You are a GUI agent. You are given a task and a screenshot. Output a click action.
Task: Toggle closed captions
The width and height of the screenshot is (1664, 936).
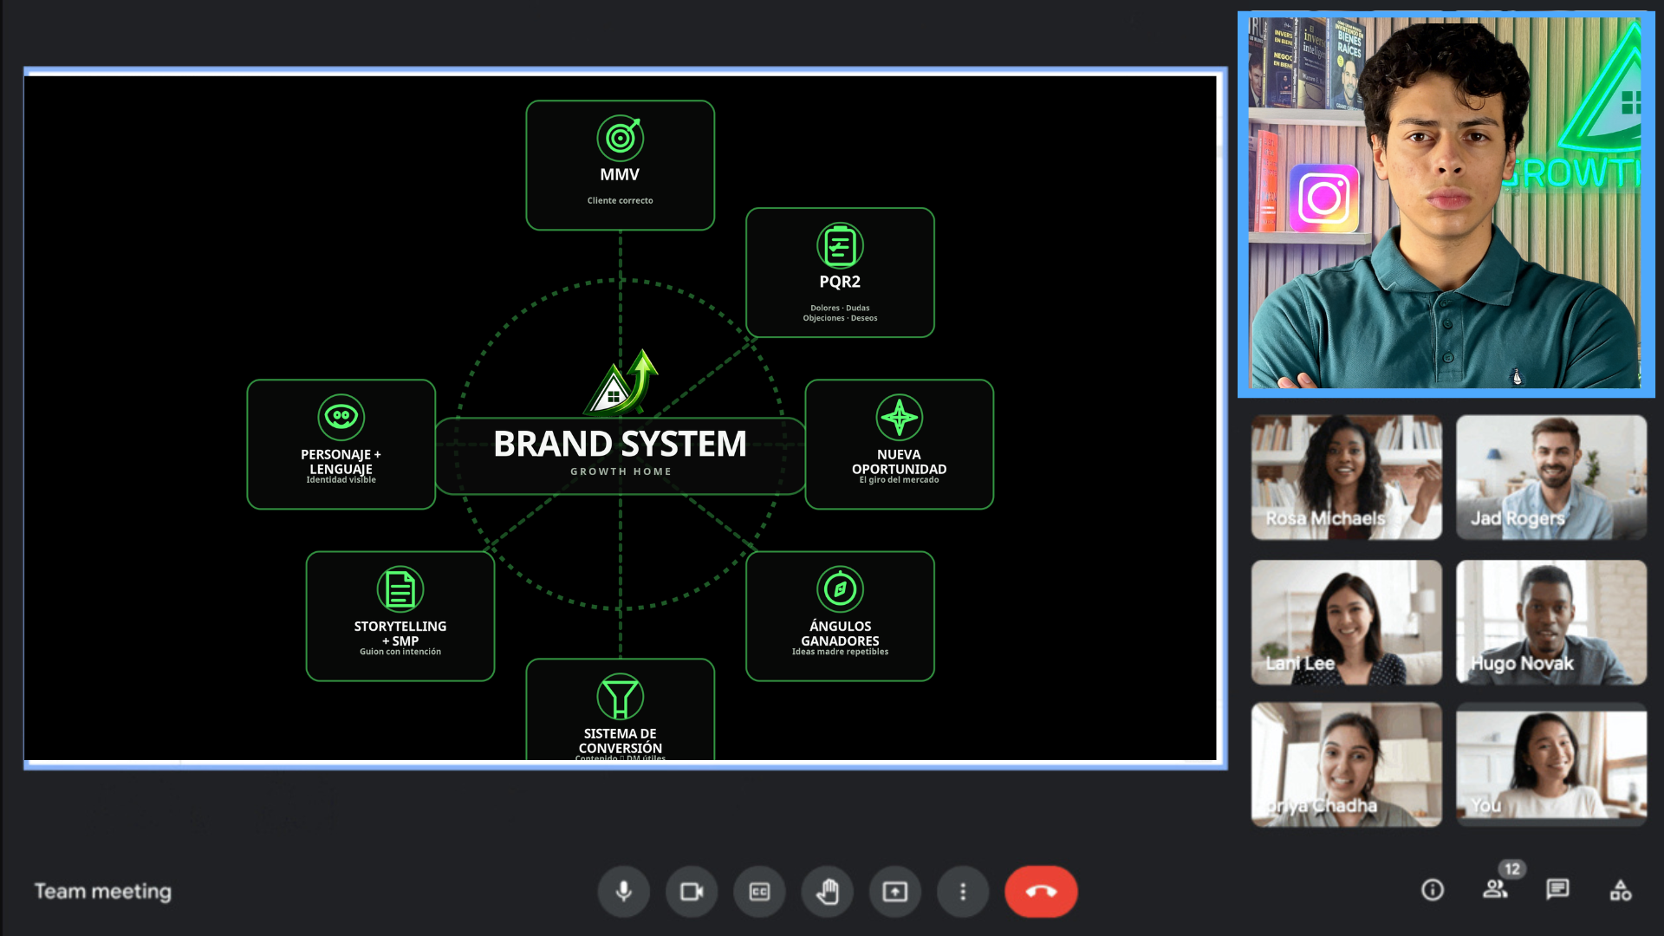759,891
